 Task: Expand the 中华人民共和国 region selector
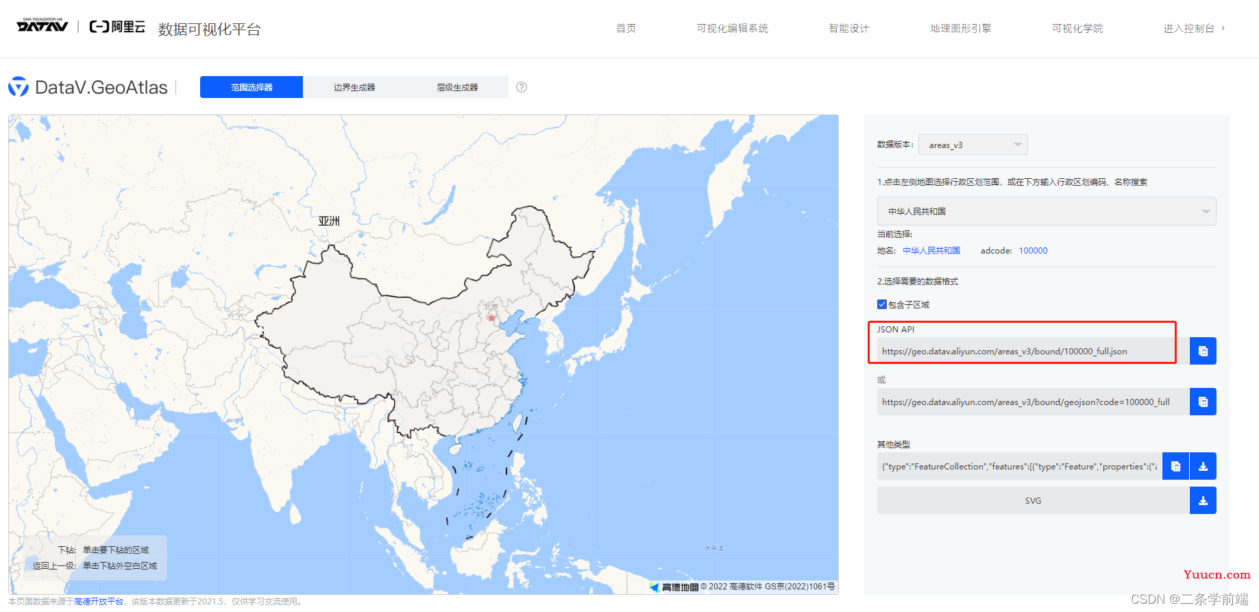click(x=1047, y=211)
